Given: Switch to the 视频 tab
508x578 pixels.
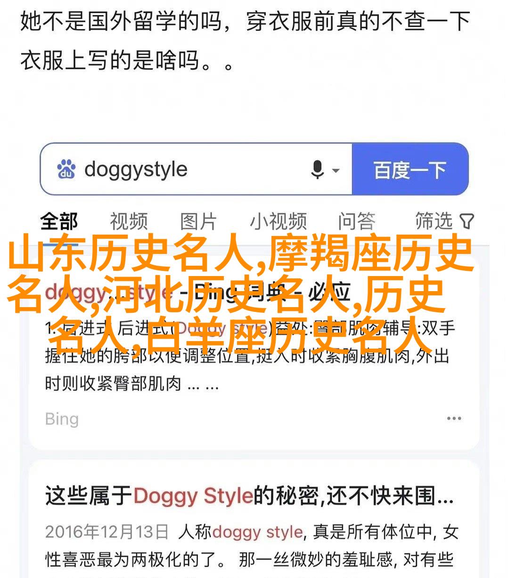Looking at the screenshot, I should (x=129, y=221).
